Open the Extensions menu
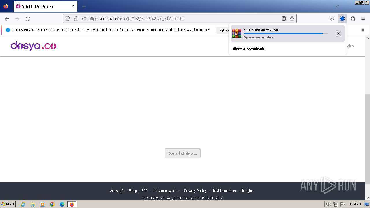 click(353, 18)
